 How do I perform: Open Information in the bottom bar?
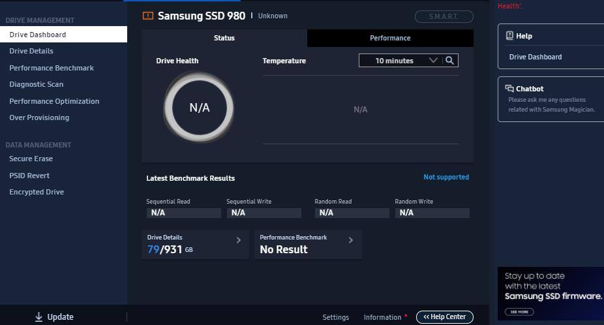coord(382,317)
